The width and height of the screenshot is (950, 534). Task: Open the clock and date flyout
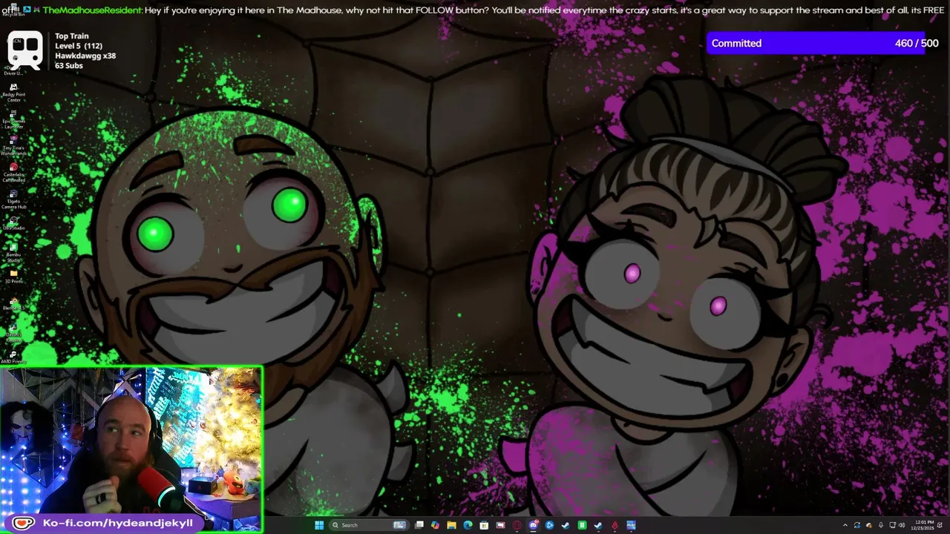coord(923,525)
